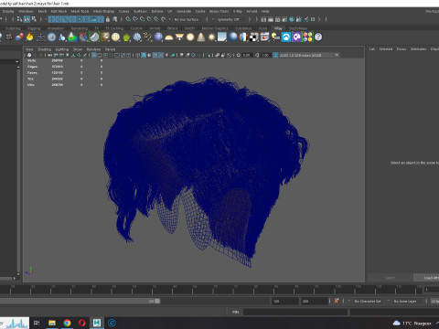This screenshot has height=329, width=439.
Task: Click the question mark help shelf icon
Action: click(x=318, y=37)
